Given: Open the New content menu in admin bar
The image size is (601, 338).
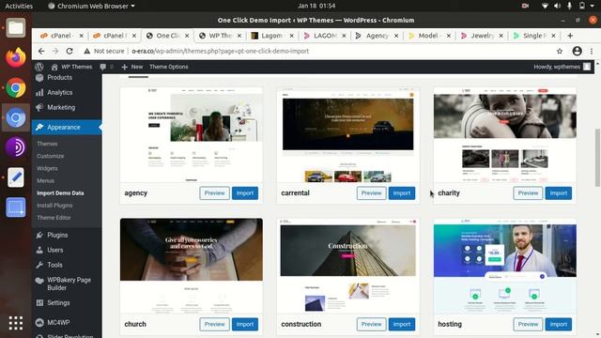Looking at the screenshot, I should (x=131, y=67).
